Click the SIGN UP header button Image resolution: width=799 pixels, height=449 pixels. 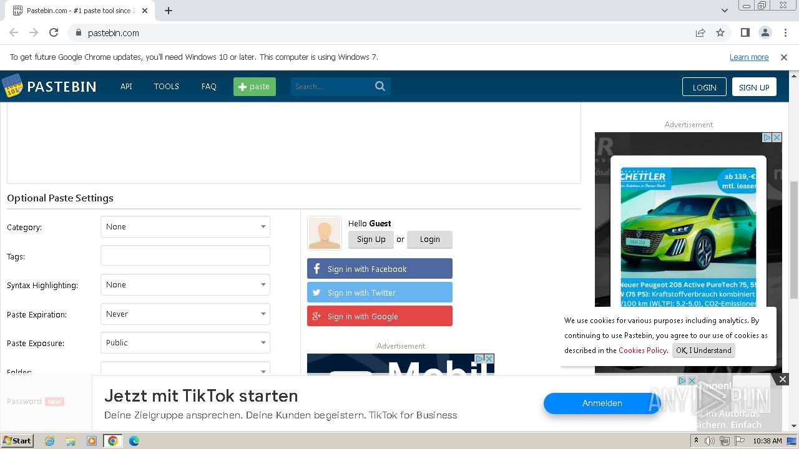[x=754, y=87]
